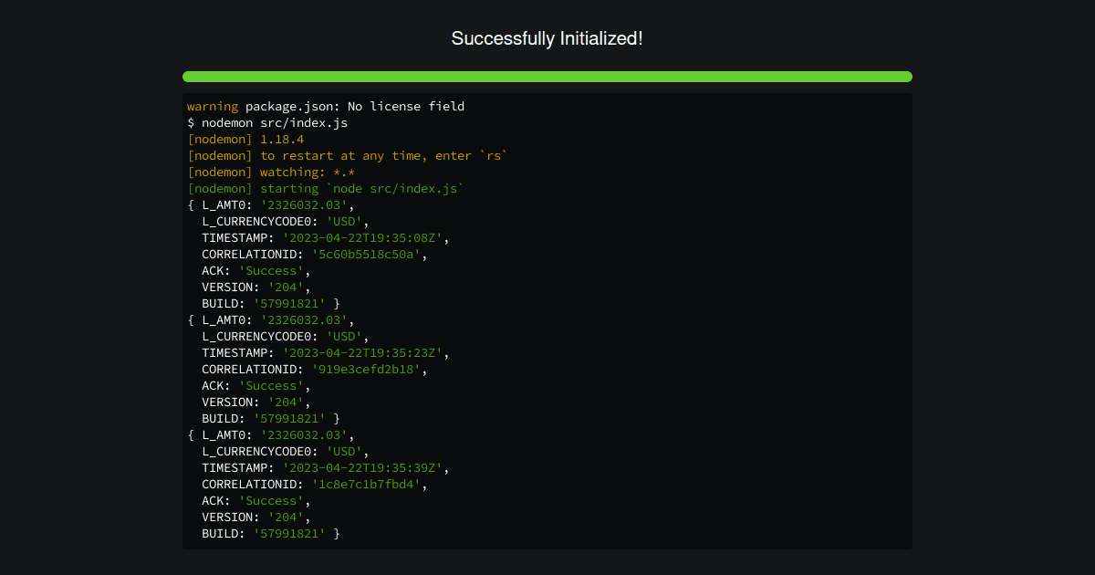Image resolution: width=1095 pixels, height=575 pixels.
Task: Select the 'warning package.json: No license field' line
Action: click(325, 106)
